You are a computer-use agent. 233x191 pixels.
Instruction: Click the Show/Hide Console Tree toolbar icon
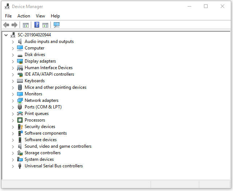(x=26, y=25)
